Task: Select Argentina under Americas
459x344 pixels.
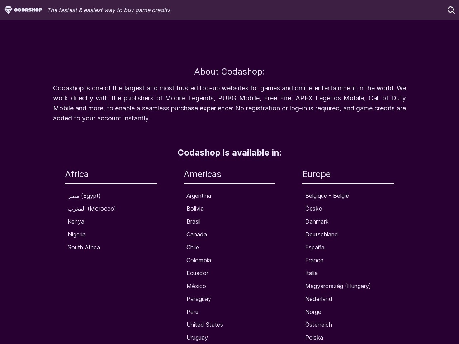Action: pyautogui.click(x=199, y=196)
